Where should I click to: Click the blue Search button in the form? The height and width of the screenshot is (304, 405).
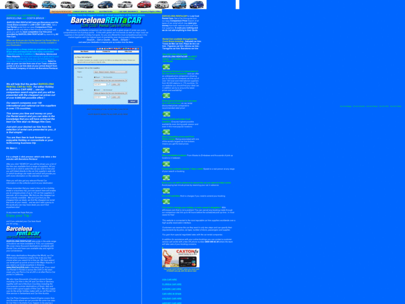click(133, 102)
